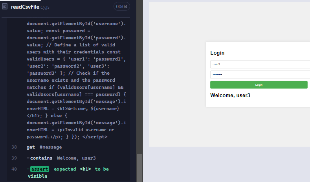This screenshot has width=310, height=182.
Task: Click the username field containing user3
Action: pyautogui.click(x=260, y=64)
